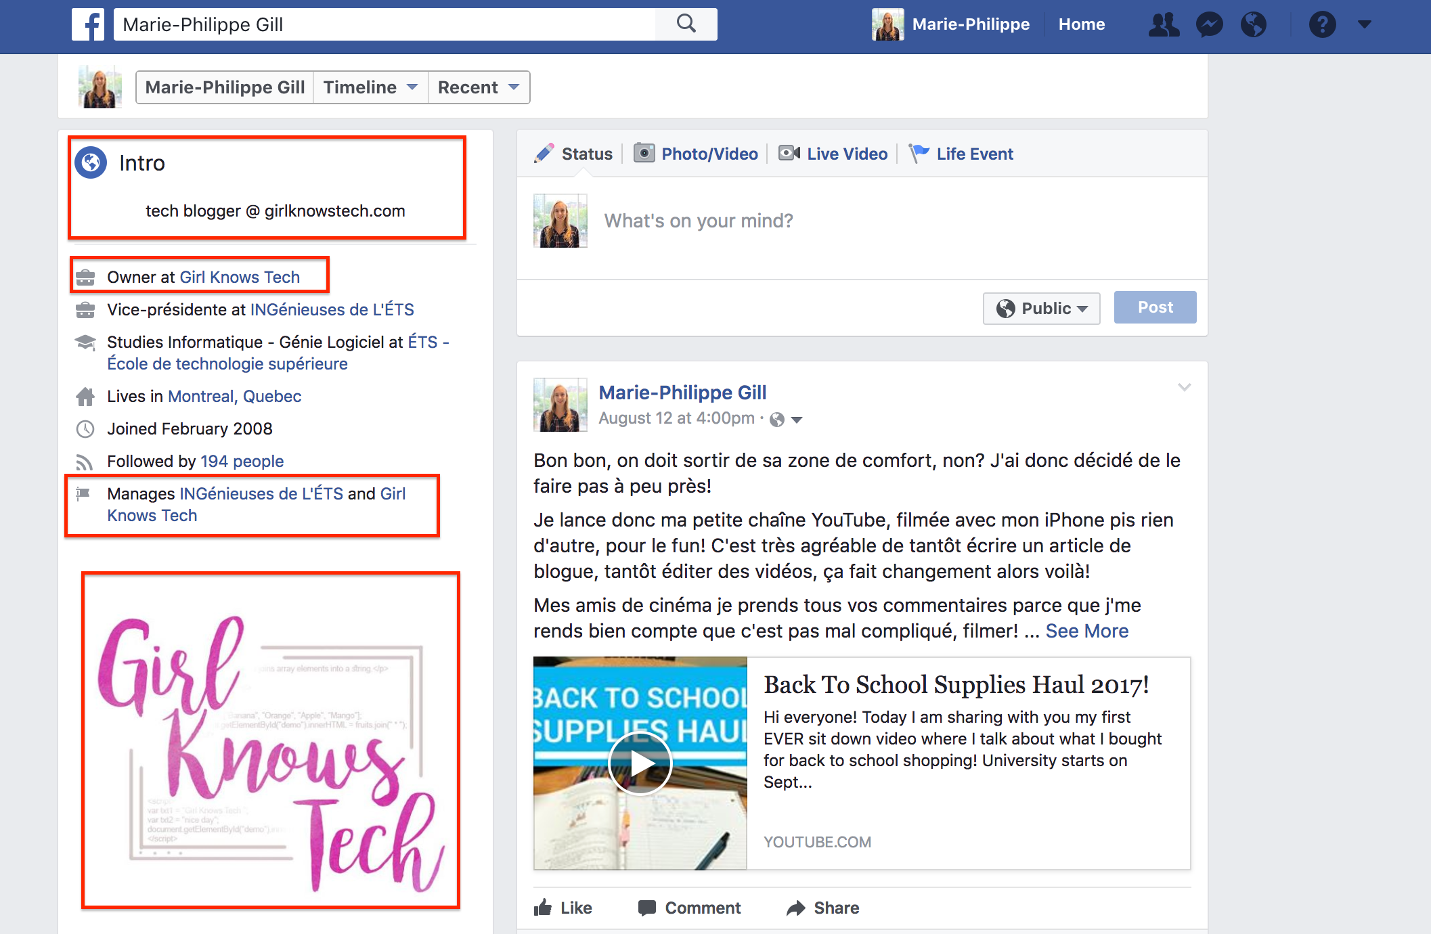The height and width of the screenshot is (934, 1431).
Task: Click the Like button text
Action: 576,908
